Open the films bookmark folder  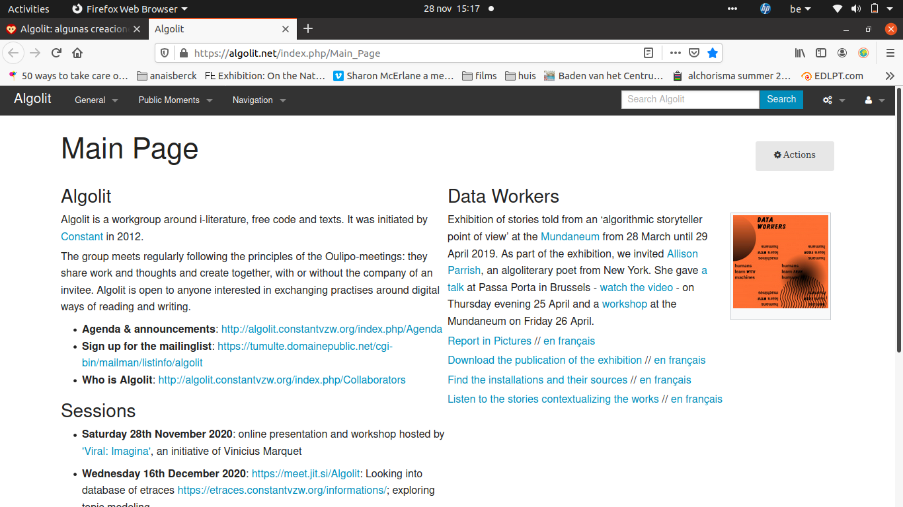coord(479,76)
